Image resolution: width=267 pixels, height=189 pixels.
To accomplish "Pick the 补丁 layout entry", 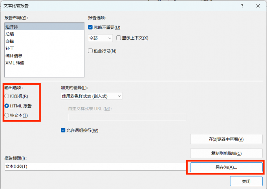I will coord(44,48).
